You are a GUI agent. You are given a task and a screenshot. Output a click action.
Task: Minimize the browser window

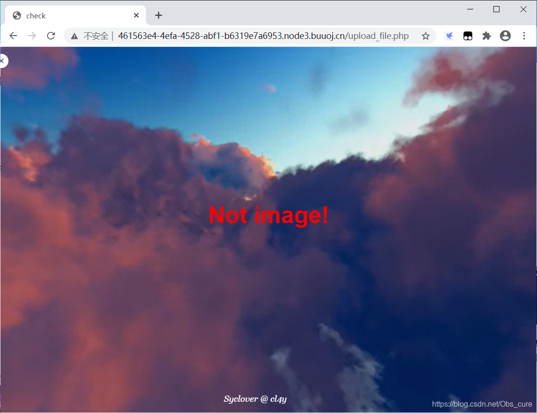pos(470,9)
